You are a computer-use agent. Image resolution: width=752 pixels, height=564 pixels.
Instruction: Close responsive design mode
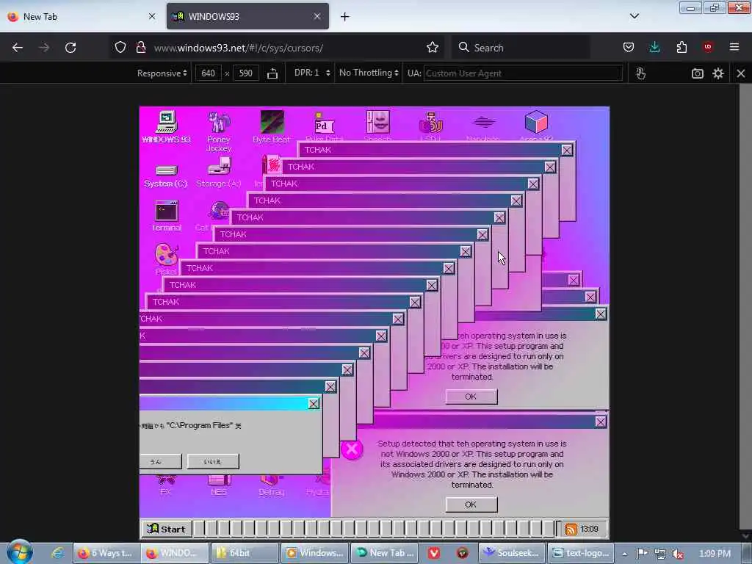741,73
